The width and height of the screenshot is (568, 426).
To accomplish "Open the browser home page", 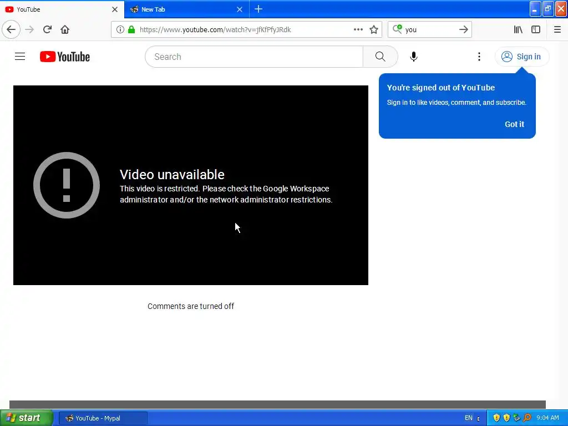I will coord(65,30).
